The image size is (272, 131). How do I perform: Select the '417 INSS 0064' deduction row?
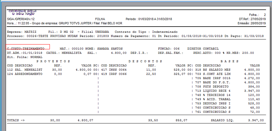[x=146, y=70]
